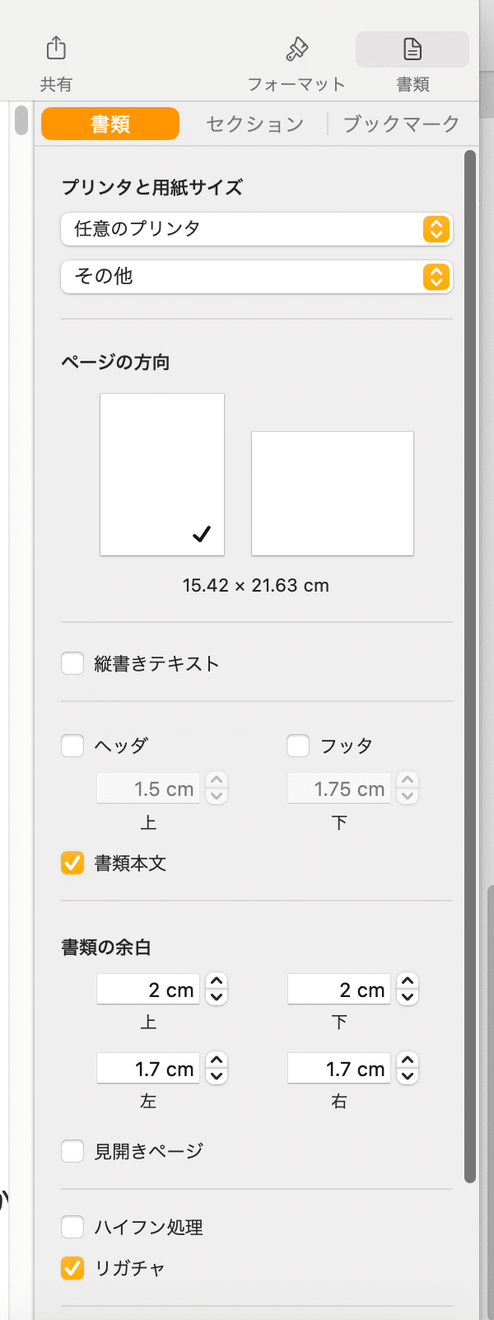Toggle the リガチャ checkbox off
Screen dimensions: 494x1320
pyautogui.click(x=72, y=1267)
